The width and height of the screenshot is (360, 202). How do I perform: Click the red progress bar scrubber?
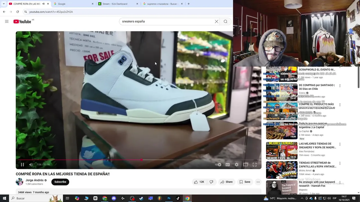[x=141, y=160]
